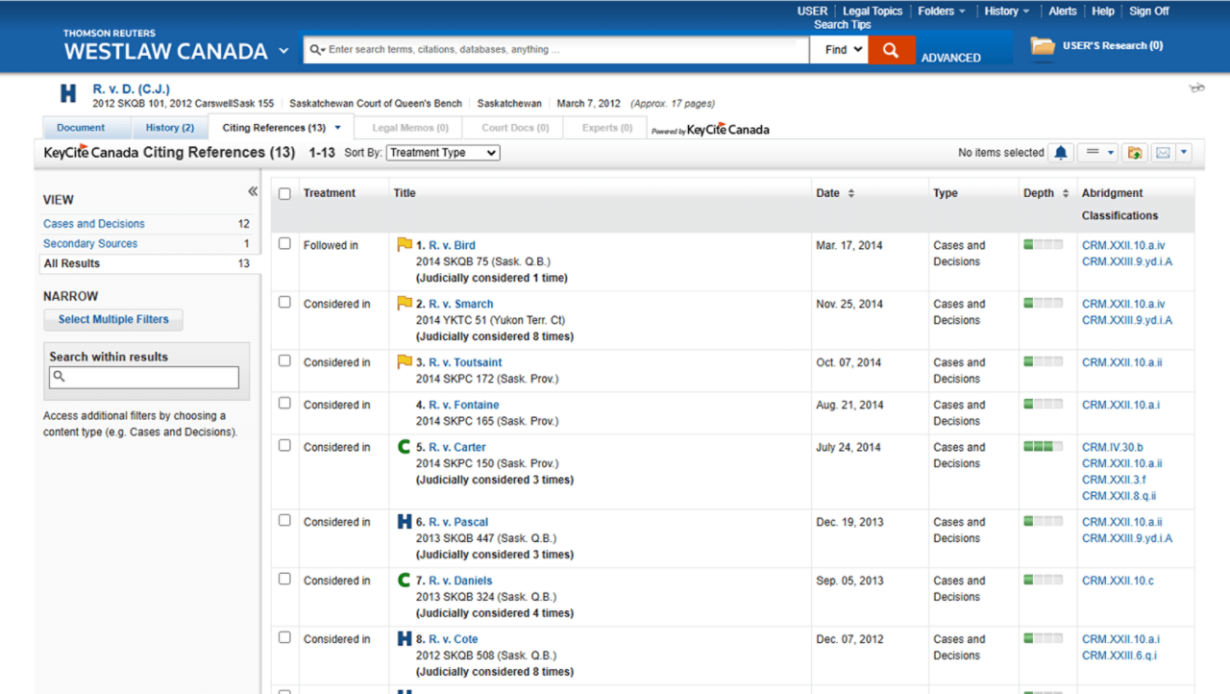Click inside the Search within results field
This screenshot has width=1230, height=694.
pos(143,377)
